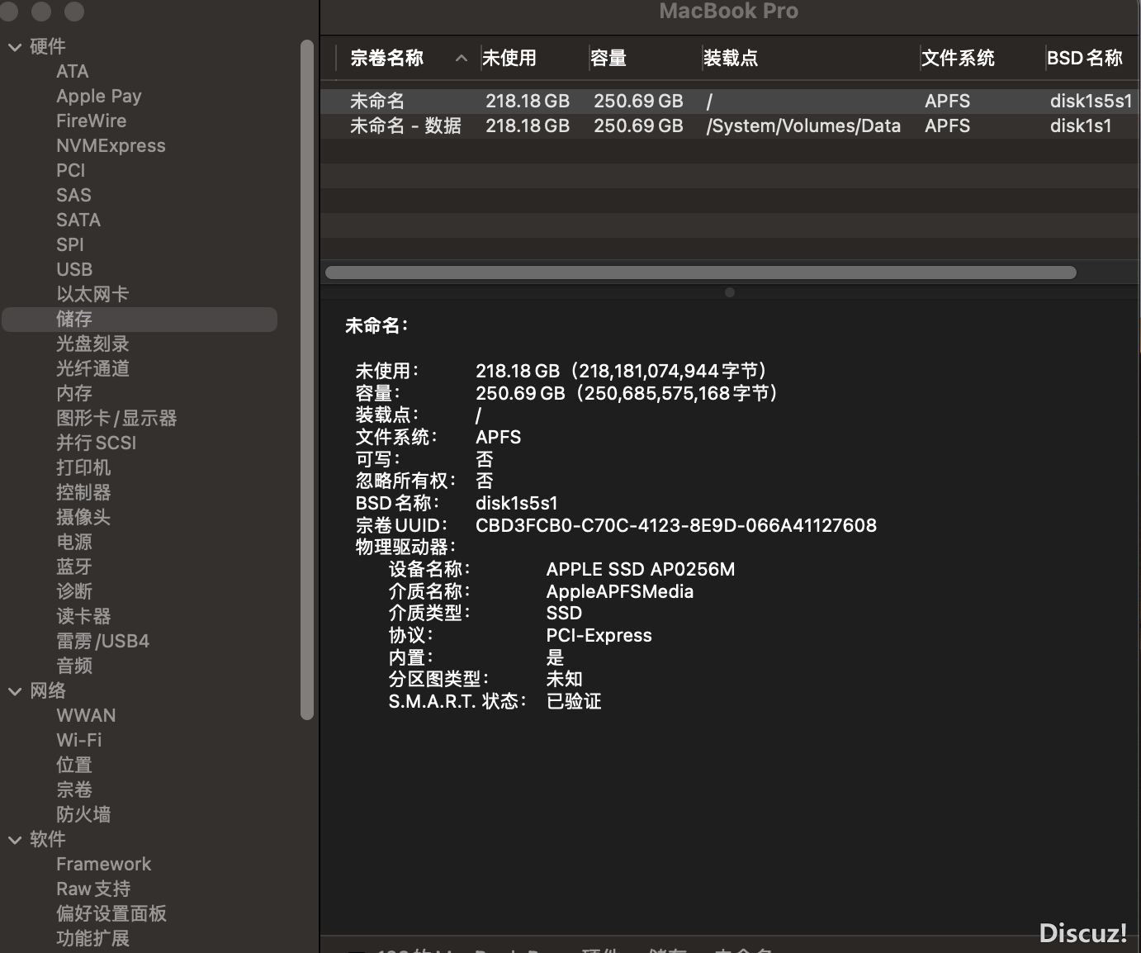Select 音频 in the sidebar
The width and height of the screenshot is (1141, 953).
[74, 666]
